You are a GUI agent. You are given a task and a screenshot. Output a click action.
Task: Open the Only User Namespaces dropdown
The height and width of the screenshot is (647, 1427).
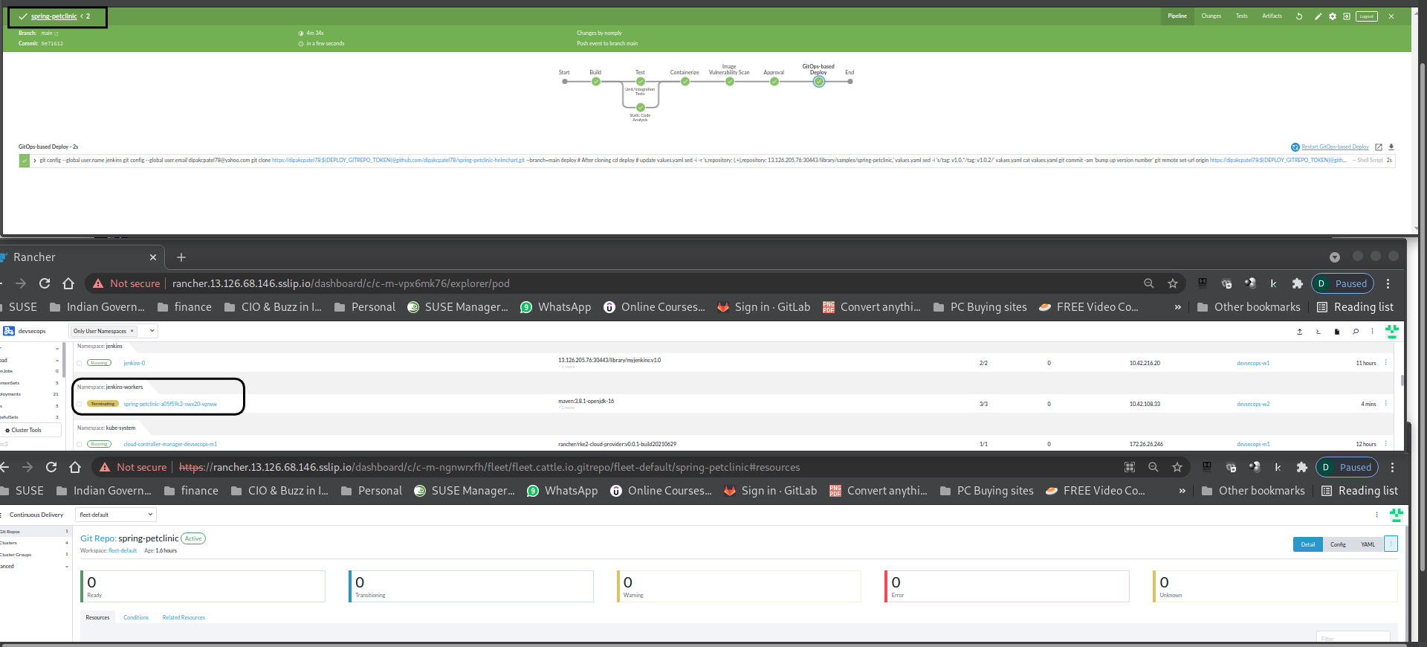(x=152, y=331)
